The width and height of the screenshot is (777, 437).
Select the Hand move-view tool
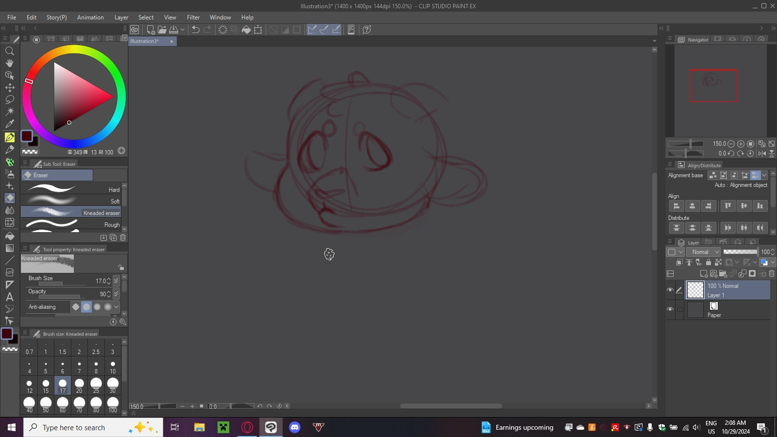pos(9,63)
